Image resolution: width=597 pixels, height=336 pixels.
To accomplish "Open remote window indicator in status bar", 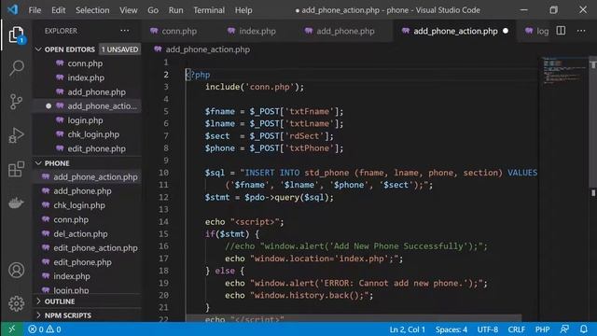I will [12, 329].
